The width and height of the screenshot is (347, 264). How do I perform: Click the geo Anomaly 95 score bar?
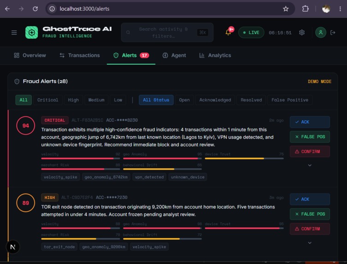click(162, 158)
